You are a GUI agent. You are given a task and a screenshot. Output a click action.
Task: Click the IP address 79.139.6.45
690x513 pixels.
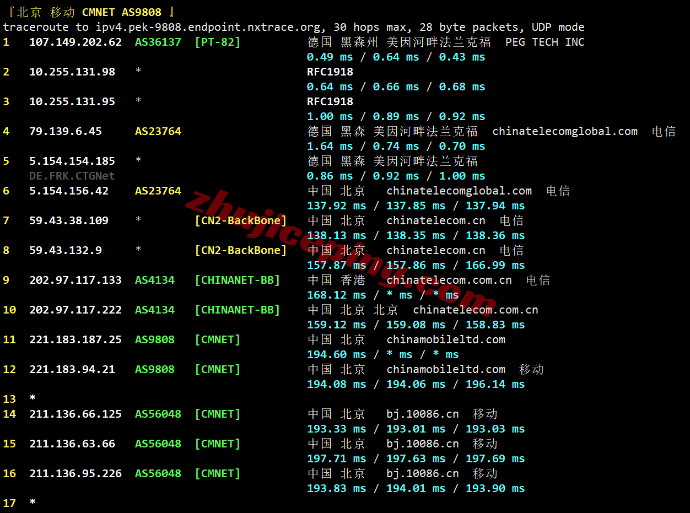[66, 131]
